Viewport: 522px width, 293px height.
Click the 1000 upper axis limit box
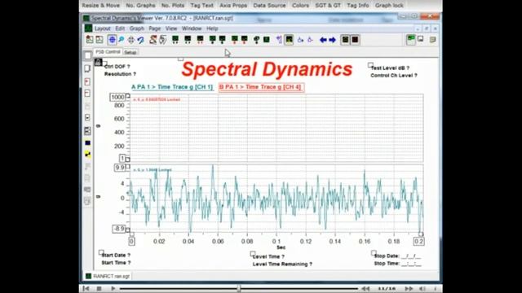(117, 97)
